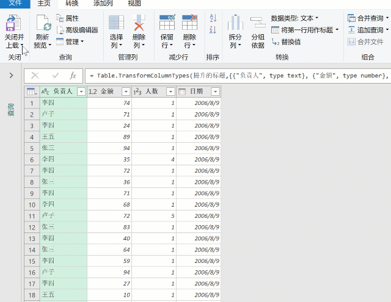Expand the collapsed queries pane chevron
This screenshot has height=302, width=391.
11,75
